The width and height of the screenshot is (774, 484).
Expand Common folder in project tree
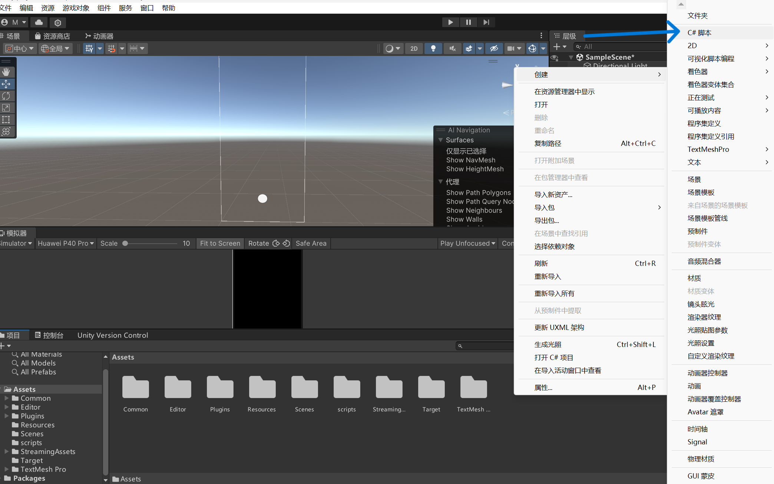(x=6, y=398)
